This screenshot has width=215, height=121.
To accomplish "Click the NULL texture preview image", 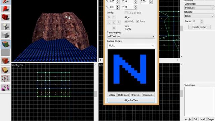I will (131, 70).
